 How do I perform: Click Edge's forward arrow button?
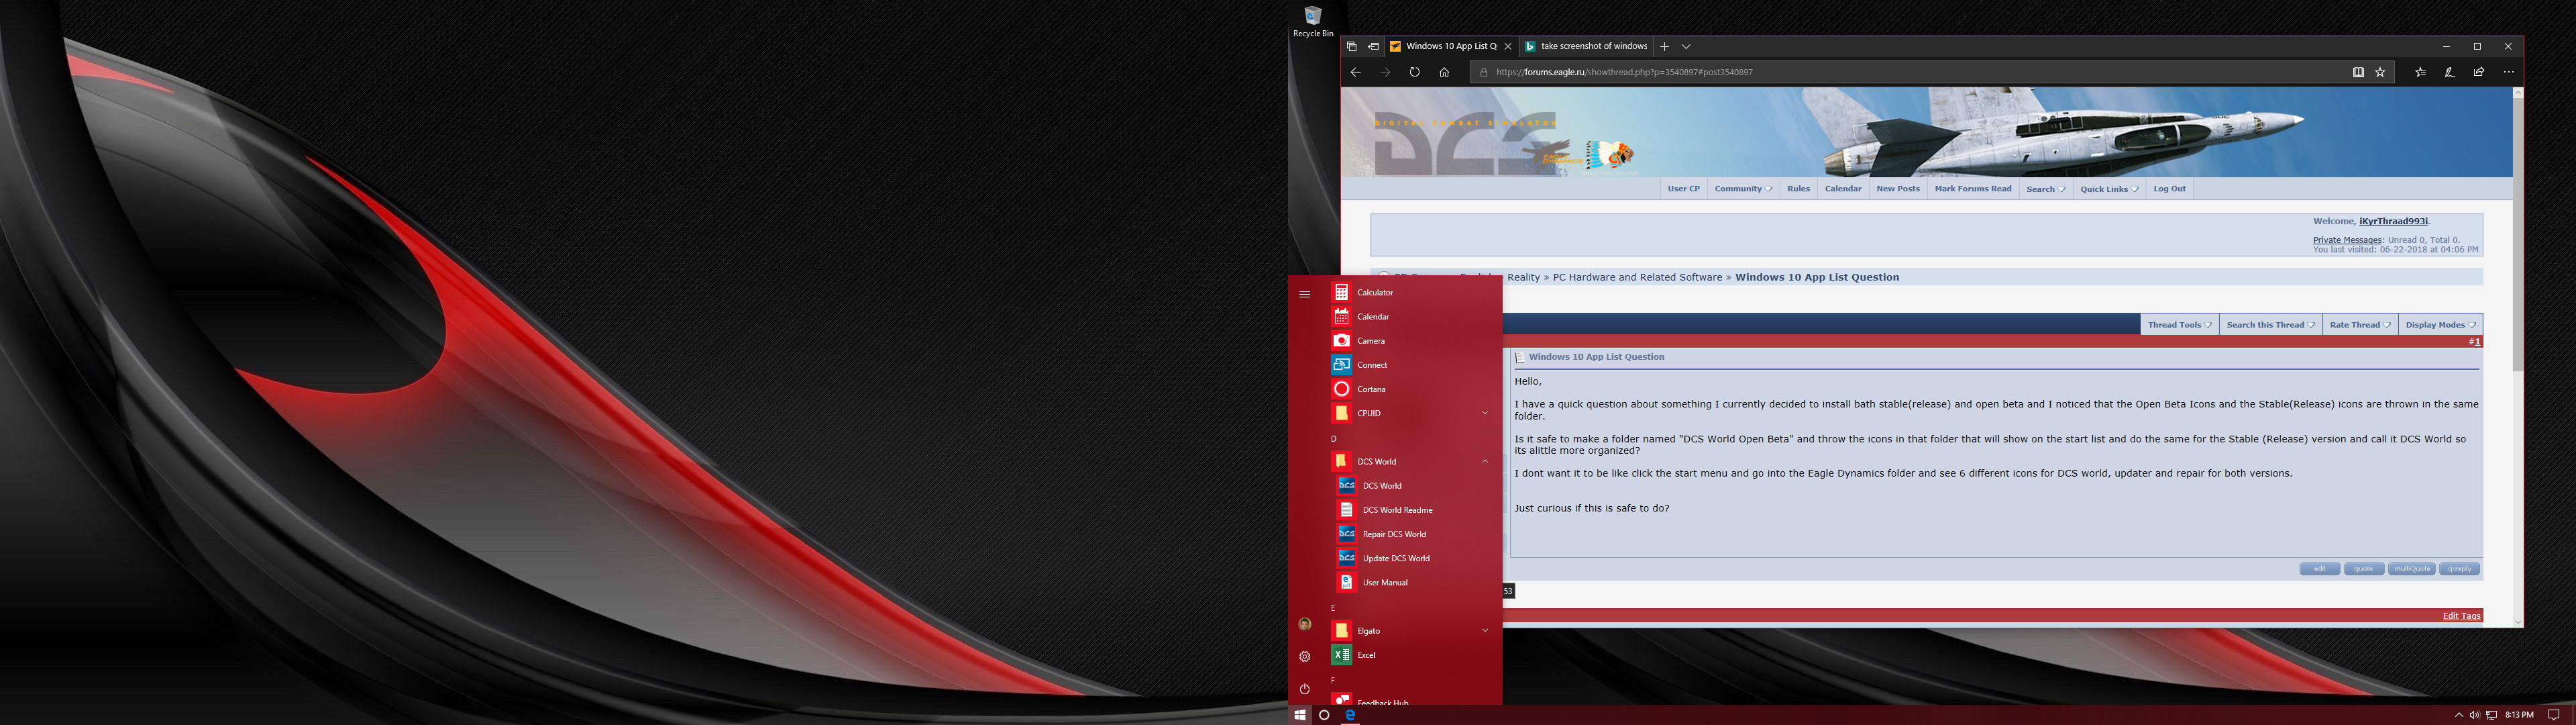pyautogui.click(x=1385, y=72)
